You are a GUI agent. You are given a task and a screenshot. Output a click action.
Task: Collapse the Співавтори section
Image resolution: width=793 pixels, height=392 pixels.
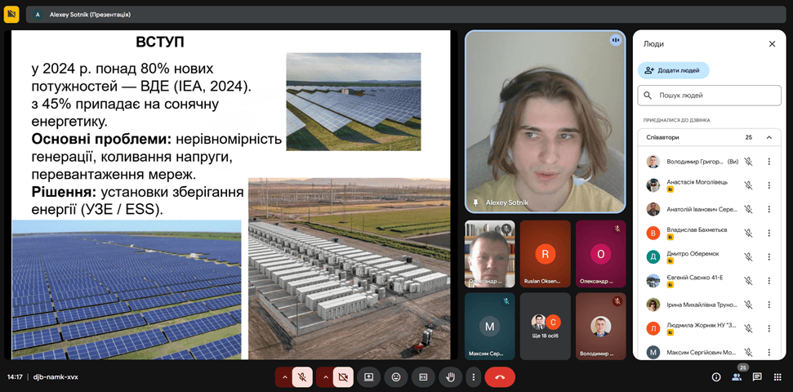click(768, 137)
